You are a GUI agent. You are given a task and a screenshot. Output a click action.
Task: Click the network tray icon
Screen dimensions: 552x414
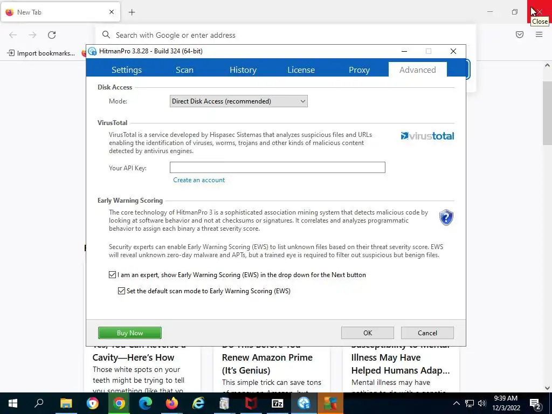tap(470, 403)
